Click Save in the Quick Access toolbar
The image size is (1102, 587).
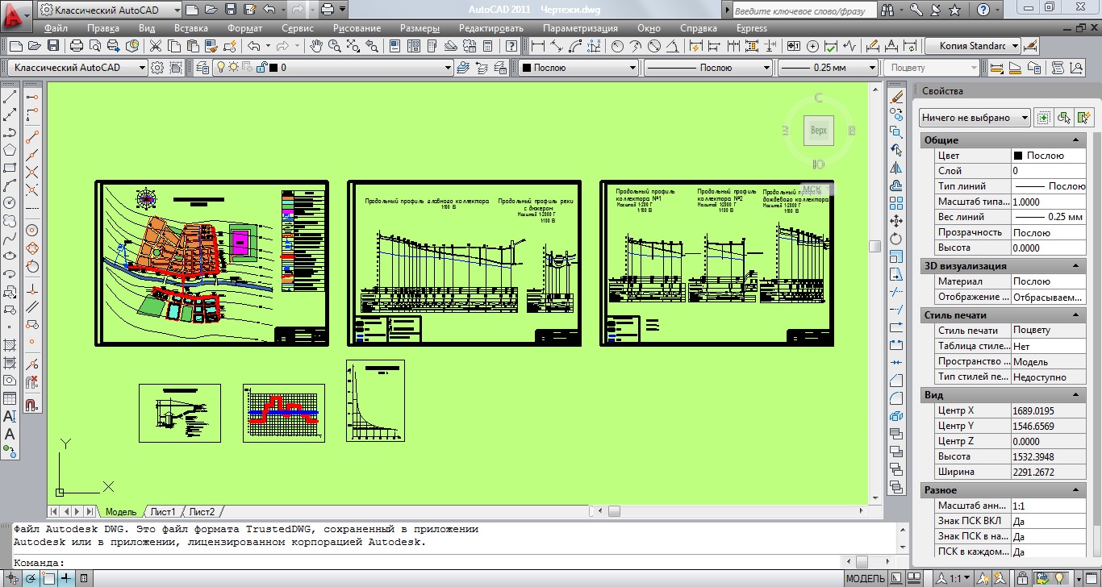pos(231,10)
